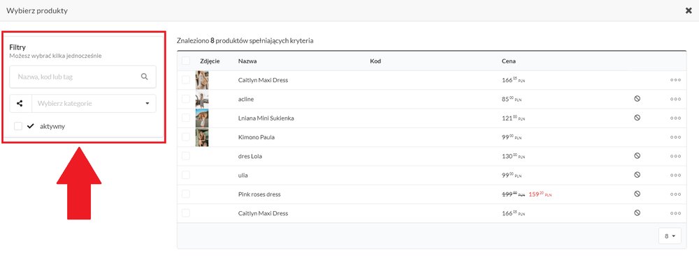Click the red discounted price 159.20 PLN
Image resolution: width=699 pixels, height=264 pixels.
click(x=540, y=194)
